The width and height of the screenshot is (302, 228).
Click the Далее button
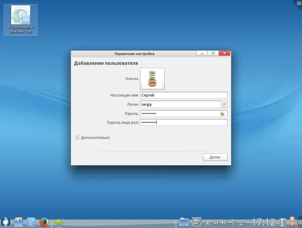coord(215,157)
